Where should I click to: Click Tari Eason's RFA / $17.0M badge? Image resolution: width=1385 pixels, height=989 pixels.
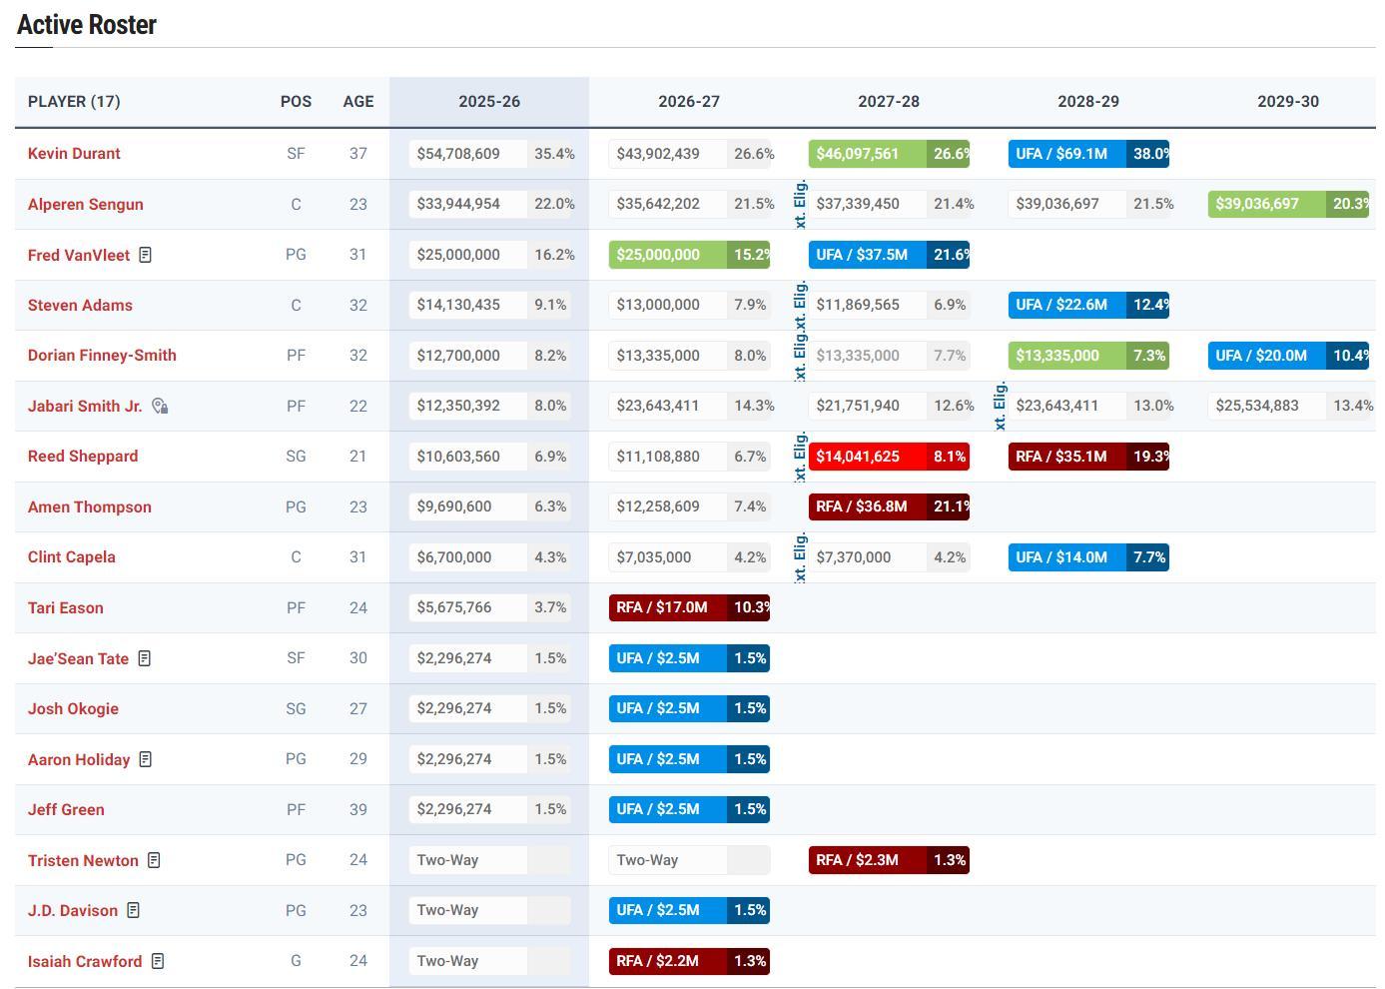pyautogui.click(x=669, y=607)
